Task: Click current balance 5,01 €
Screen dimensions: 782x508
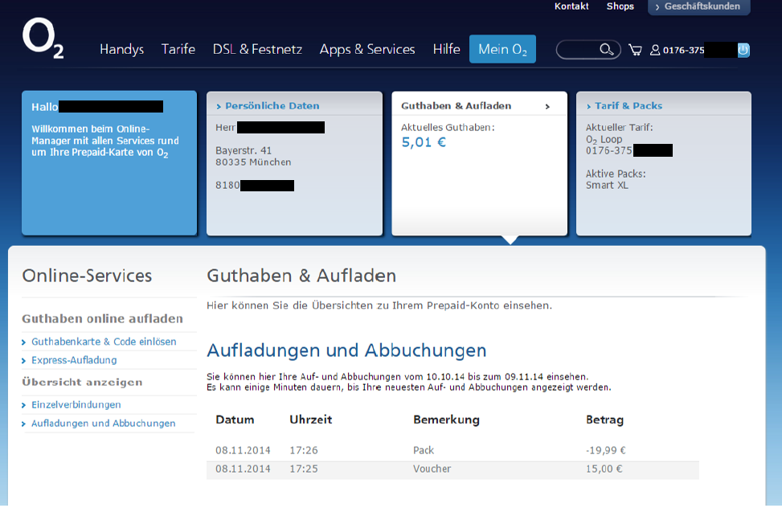Action: [x=424, y=142]
